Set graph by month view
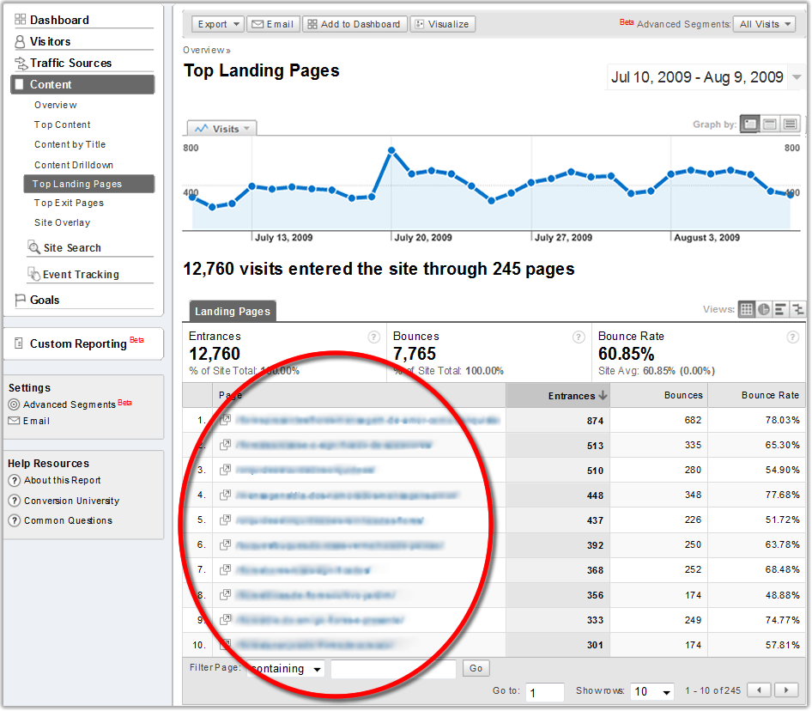Image resolution: width=812 pixels, height=711 pixels. (790, 125)
